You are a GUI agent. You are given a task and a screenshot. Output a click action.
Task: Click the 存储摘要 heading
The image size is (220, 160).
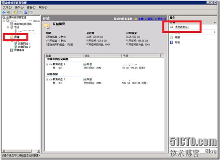point(59,24)
